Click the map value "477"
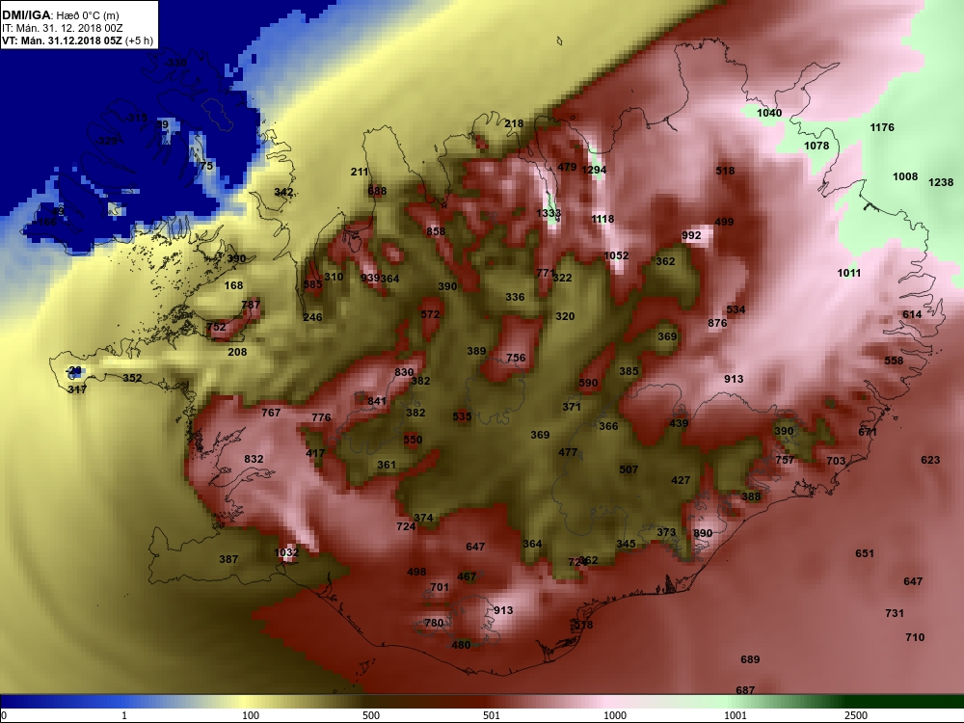 click(x=568, y=452)
